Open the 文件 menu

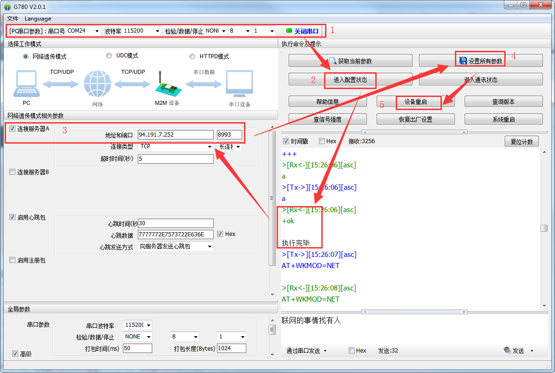(x=13, y=19)
